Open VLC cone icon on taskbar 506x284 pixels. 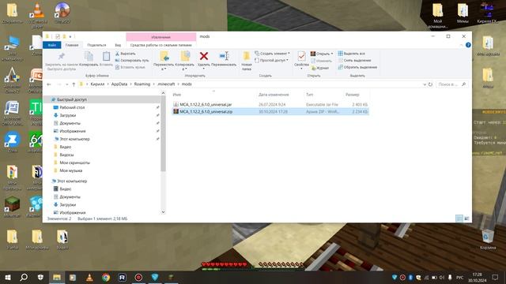pyautogui.click(x=89, y=277)
